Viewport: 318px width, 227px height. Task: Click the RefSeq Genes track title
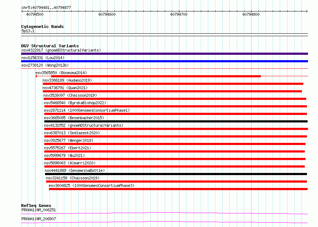[x=36, y=206]
